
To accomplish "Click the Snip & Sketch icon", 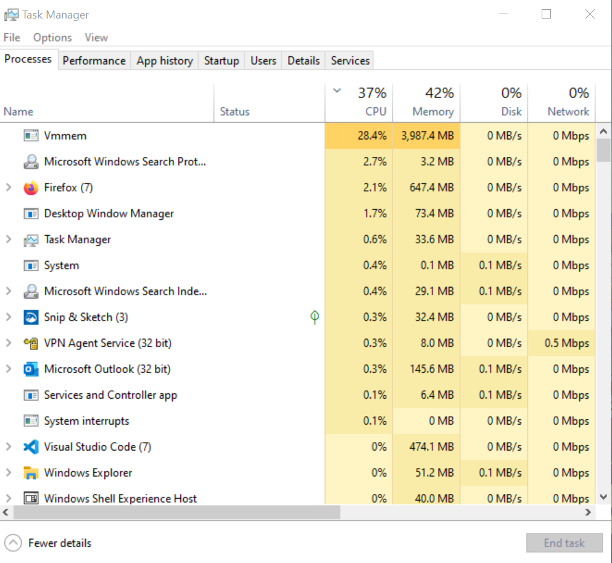I will point(31,317).
